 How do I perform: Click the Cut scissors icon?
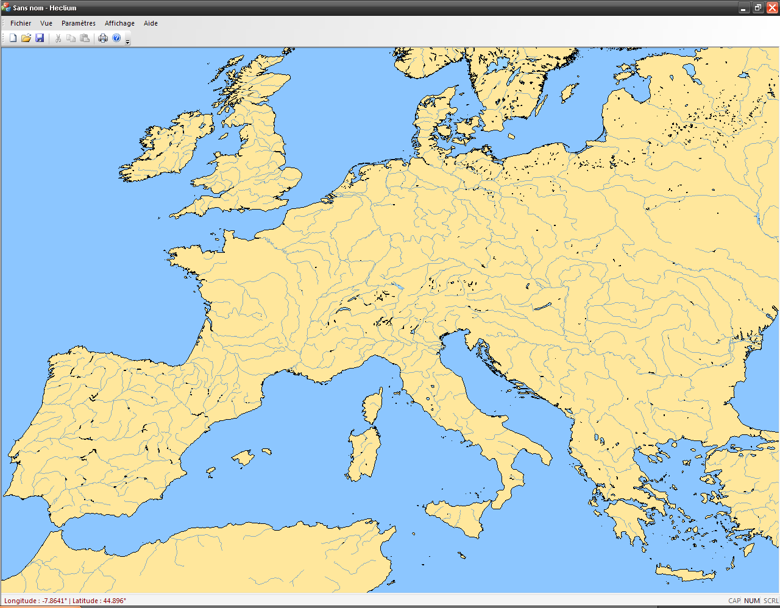tap(58, 38)
